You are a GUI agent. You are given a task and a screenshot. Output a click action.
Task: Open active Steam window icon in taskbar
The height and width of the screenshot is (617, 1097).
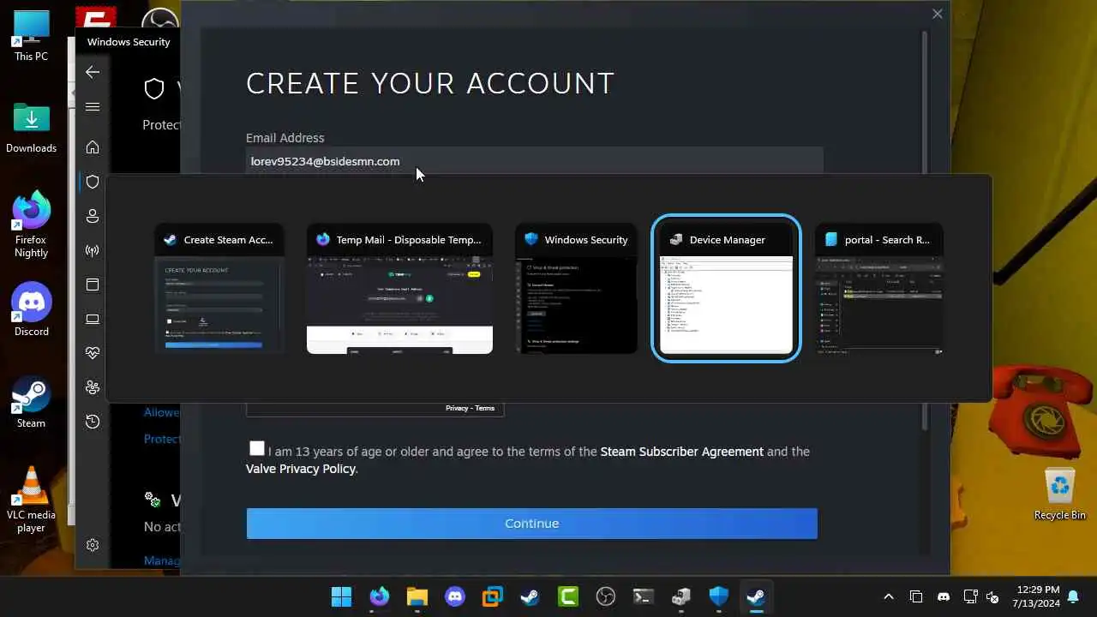pos(756,596)
